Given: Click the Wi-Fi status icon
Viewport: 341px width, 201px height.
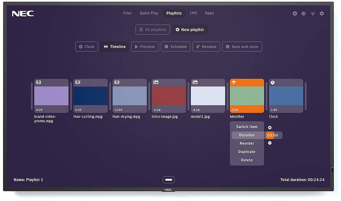Looking at the screenshot, I should [313, 14].
